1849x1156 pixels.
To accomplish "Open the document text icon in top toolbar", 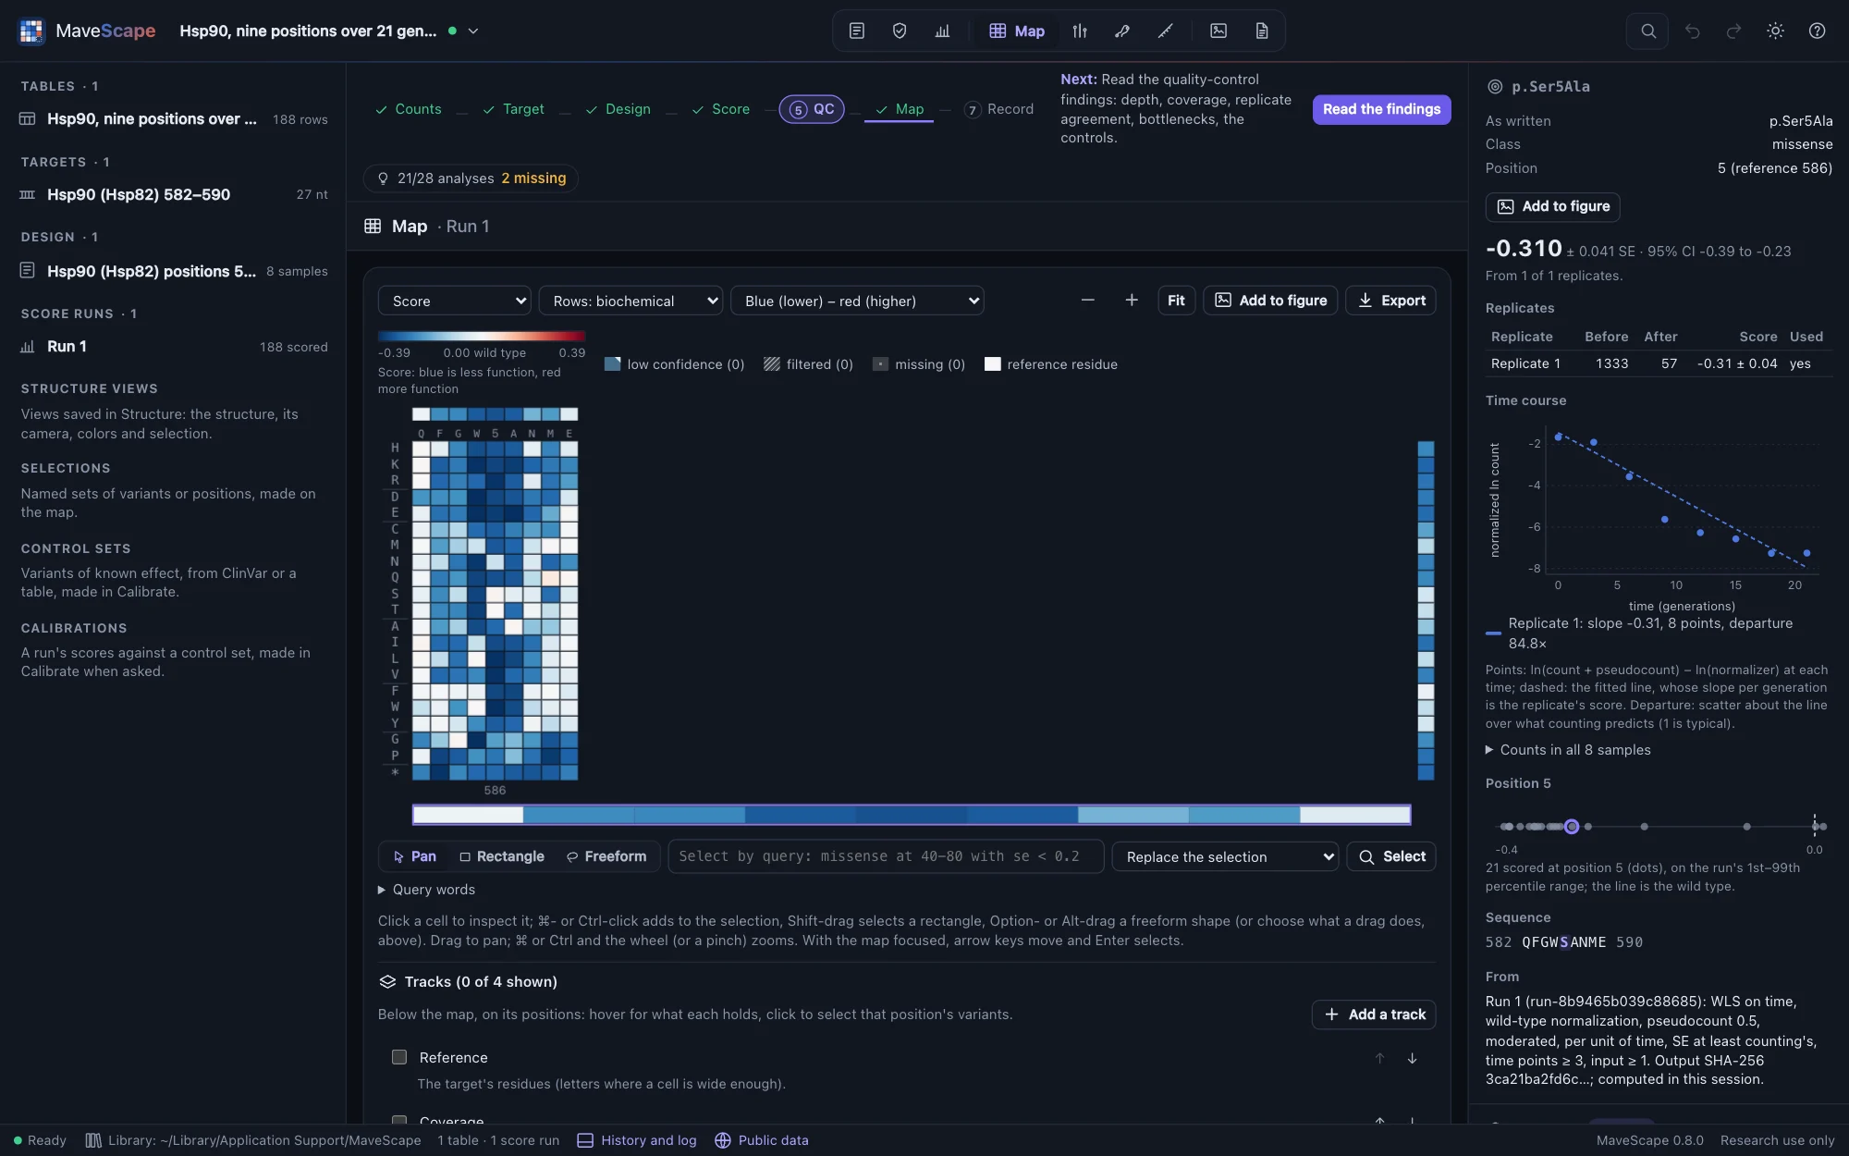I will point(857,31).
